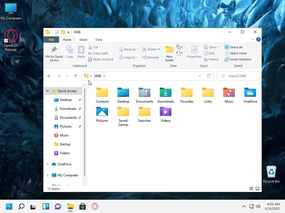Minimize the ribbon with chevron
Screen dimensions: 285x213
pyautogui.click(x=252, y=39)
